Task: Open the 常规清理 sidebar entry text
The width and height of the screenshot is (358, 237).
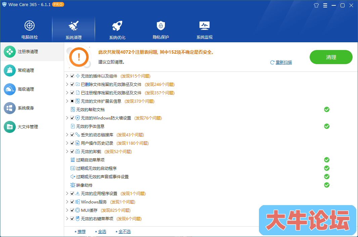Action: pos(26,70)
